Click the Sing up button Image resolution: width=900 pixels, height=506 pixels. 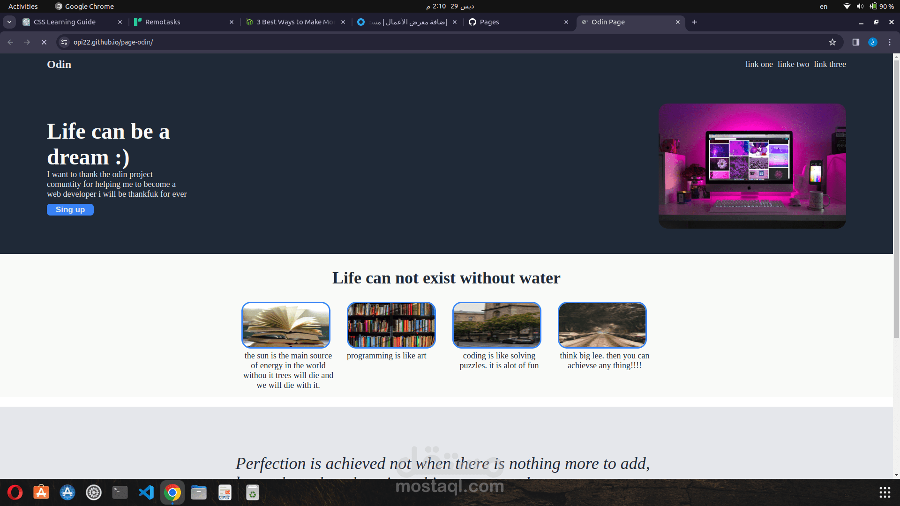pos(70,209)
